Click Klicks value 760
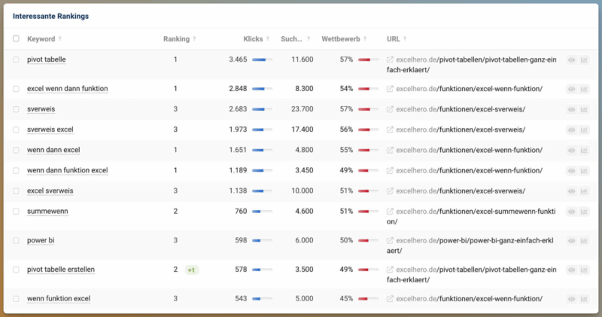Screen dimensions: 602x317 [241, 212]
